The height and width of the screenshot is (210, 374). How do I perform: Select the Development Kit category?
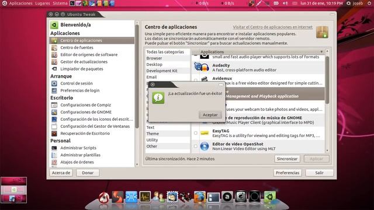(168, 71)
